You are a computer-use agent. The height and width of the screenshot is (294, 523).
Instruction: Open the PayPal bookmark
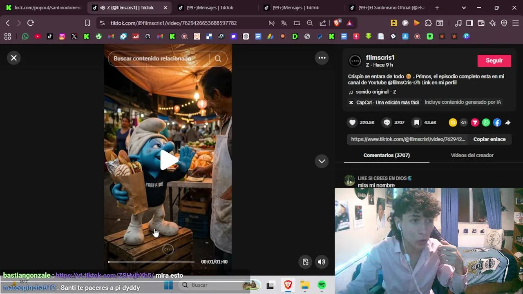pyautogui.click(x=320, y=36)
